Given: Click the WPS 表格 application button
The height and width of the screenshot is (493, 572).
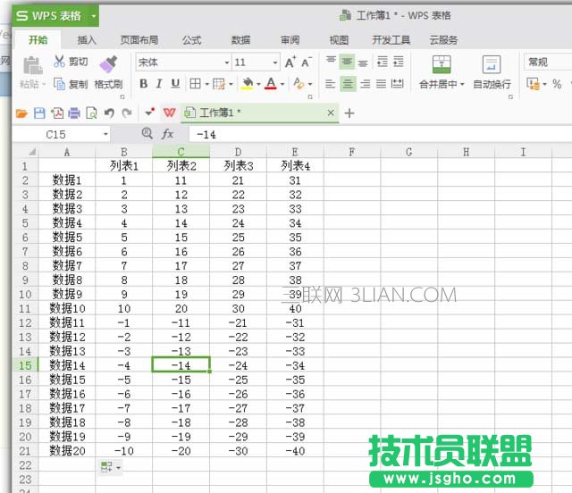Looking at the screenshot, I should tap(55, 16).
